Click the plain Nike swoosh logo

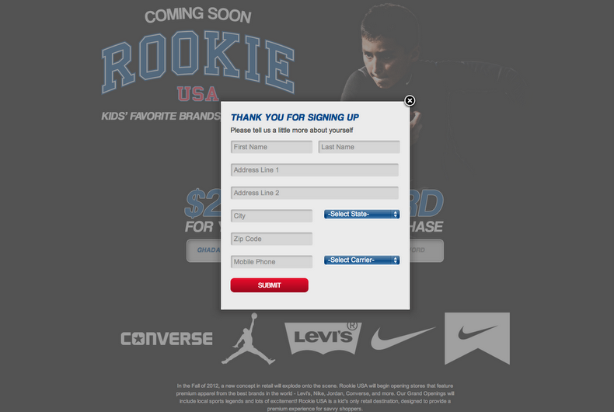point(403,338)
